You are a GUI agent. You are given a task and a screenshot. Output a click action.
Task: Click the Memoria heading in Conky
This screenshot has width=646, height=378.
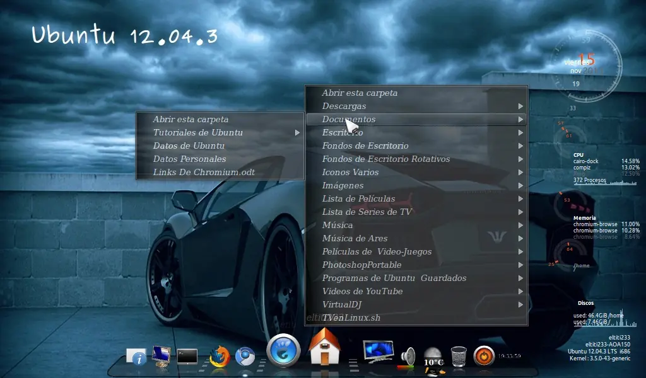(585, 218)
